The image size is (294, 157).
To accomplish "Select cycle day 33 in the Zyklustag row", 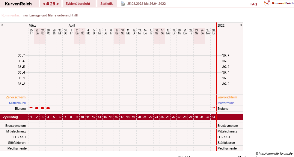I will coord(213,117).
